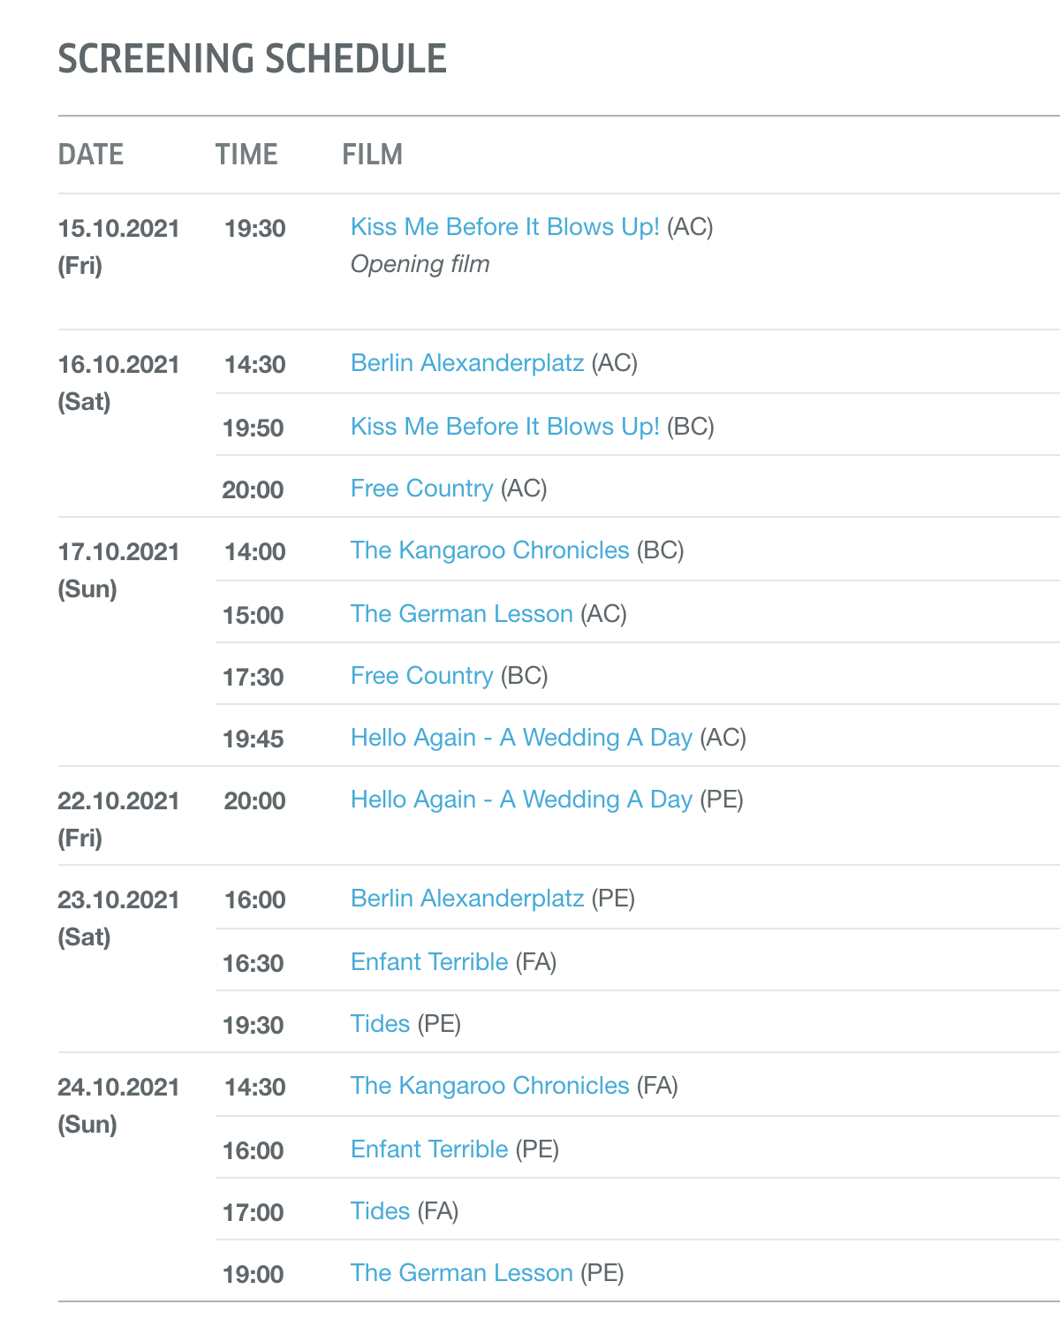Open The Kangaroo Chronicles (FA) link
The image size is (1060, 1327).
(489, 1086)
